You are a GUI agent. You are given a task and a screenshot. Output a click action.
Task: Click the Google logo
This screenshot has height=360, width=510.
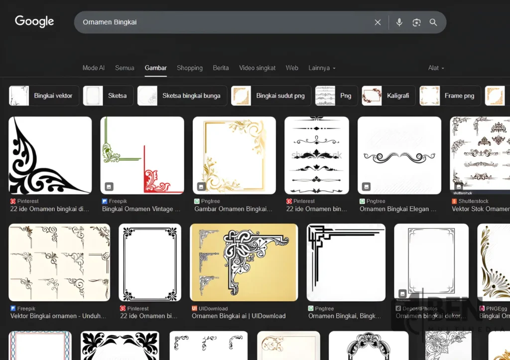click(x=34, y=22)
